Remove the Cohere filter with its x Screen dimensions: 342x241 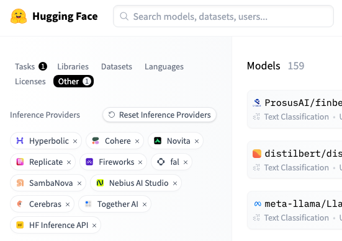point(137,141)
